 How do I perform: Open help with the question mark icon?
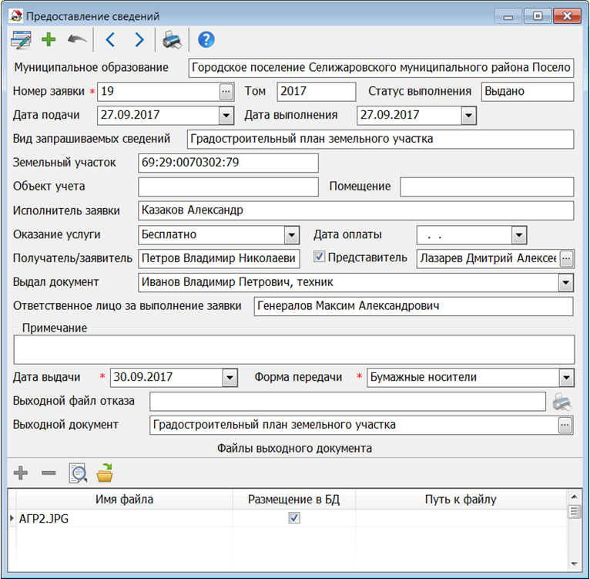tap(206, 40)
